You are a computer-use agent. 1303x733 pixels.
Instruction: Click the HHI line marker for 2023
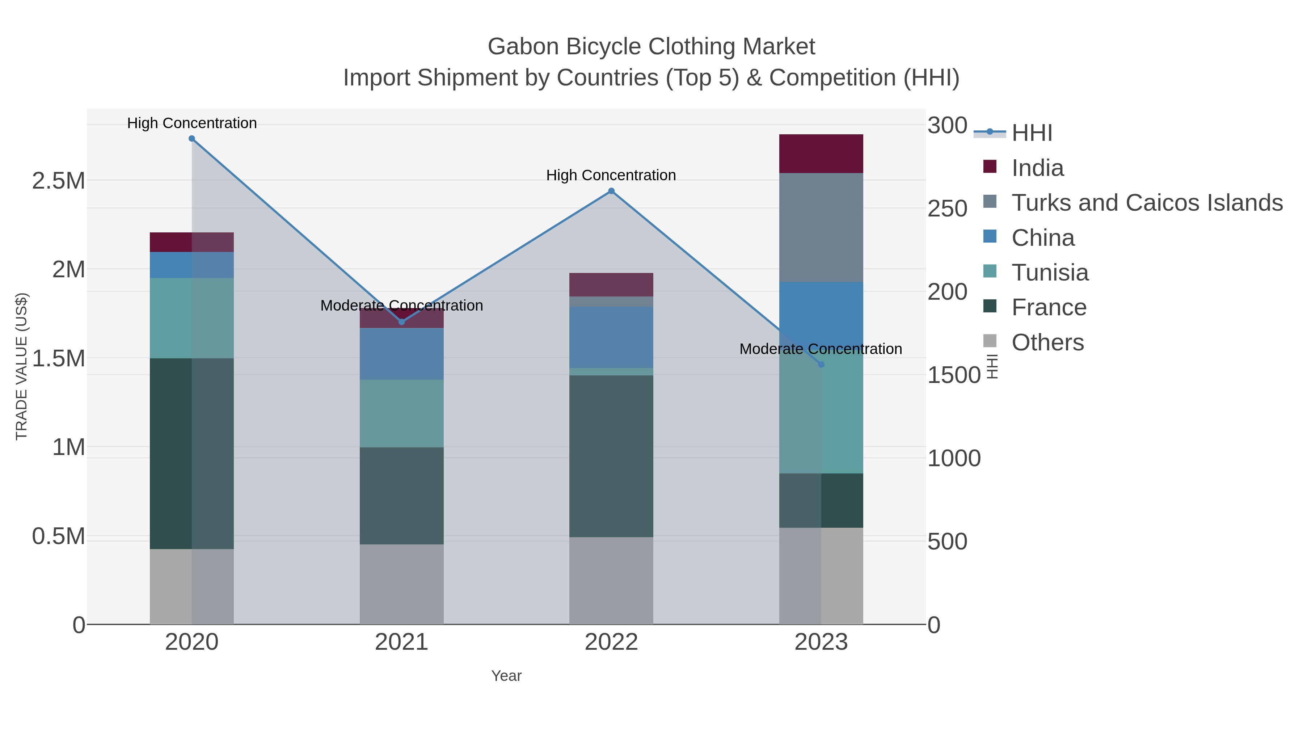[821, 364]
